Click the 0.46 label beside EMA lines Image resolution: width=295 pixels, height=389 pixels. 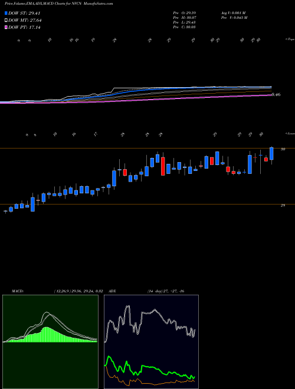click(276, 94)
